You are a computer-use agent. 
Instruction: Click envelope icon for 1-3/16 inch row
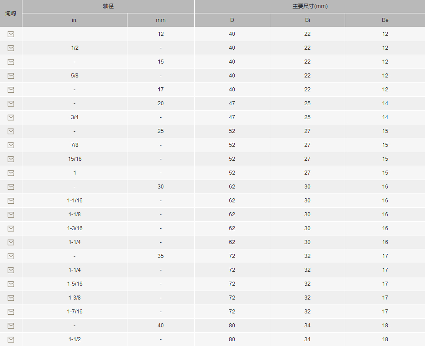point(11,228)
